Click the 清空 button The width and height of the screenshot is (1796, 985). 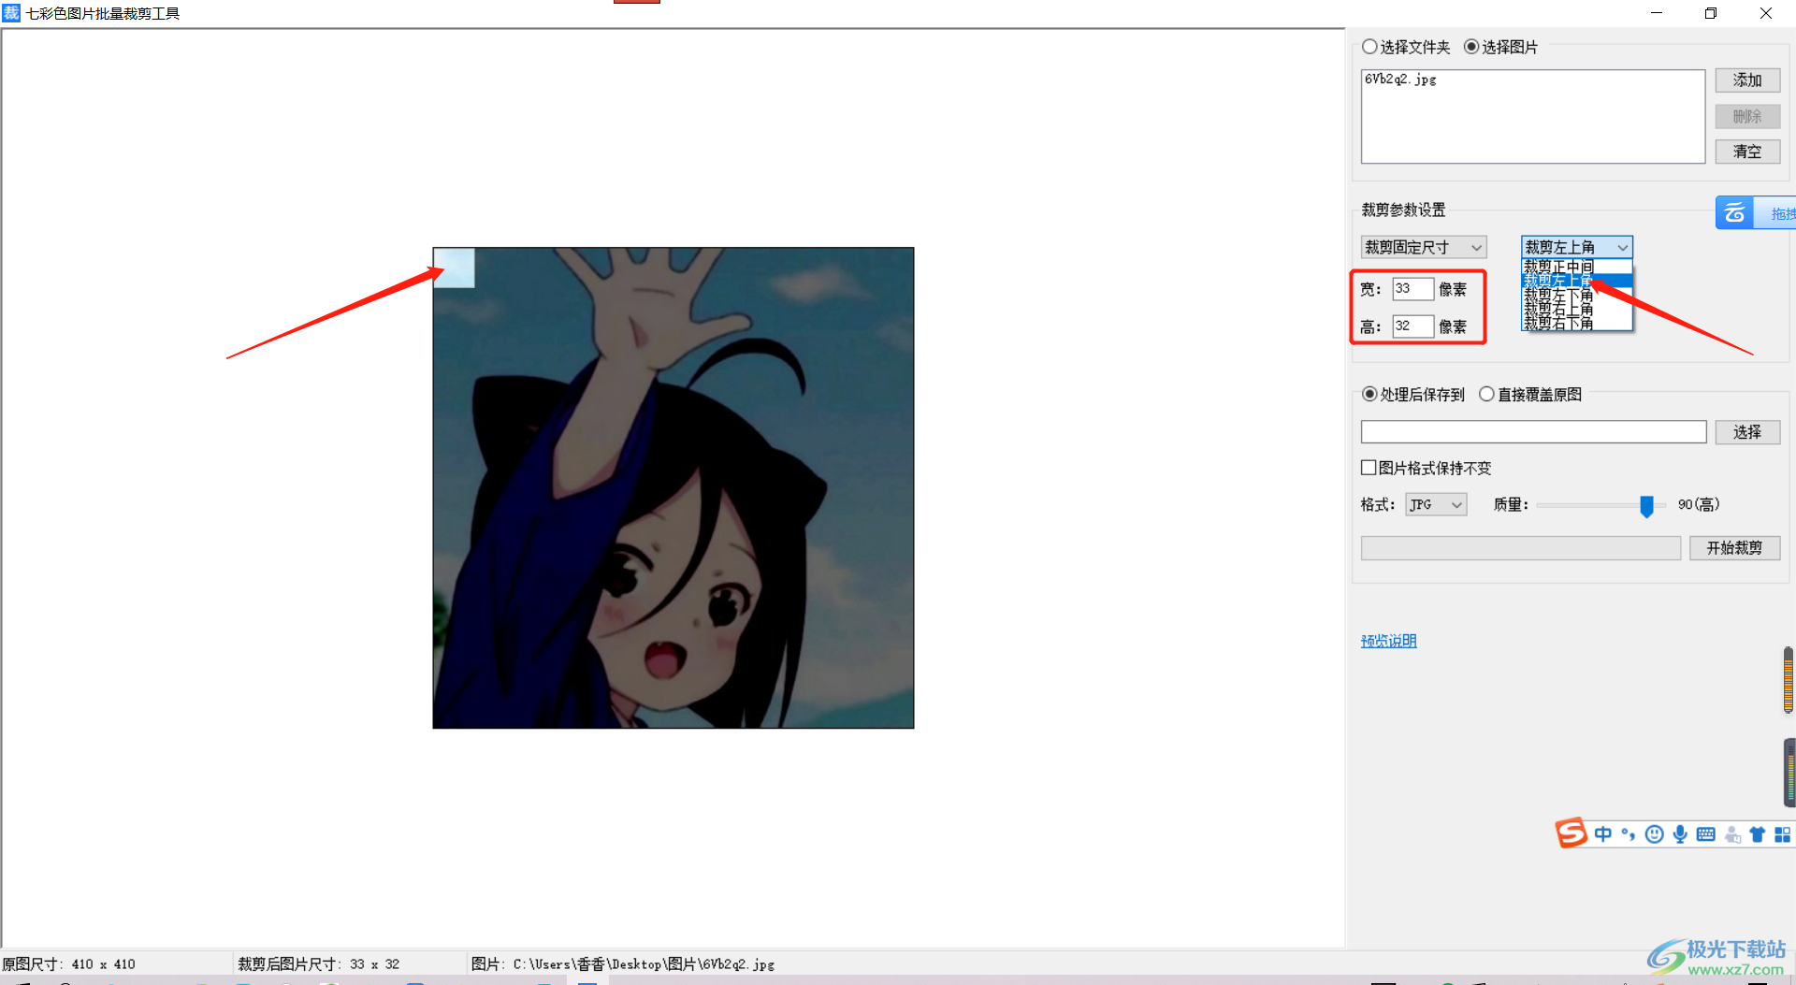click(x=1747, y=152)
